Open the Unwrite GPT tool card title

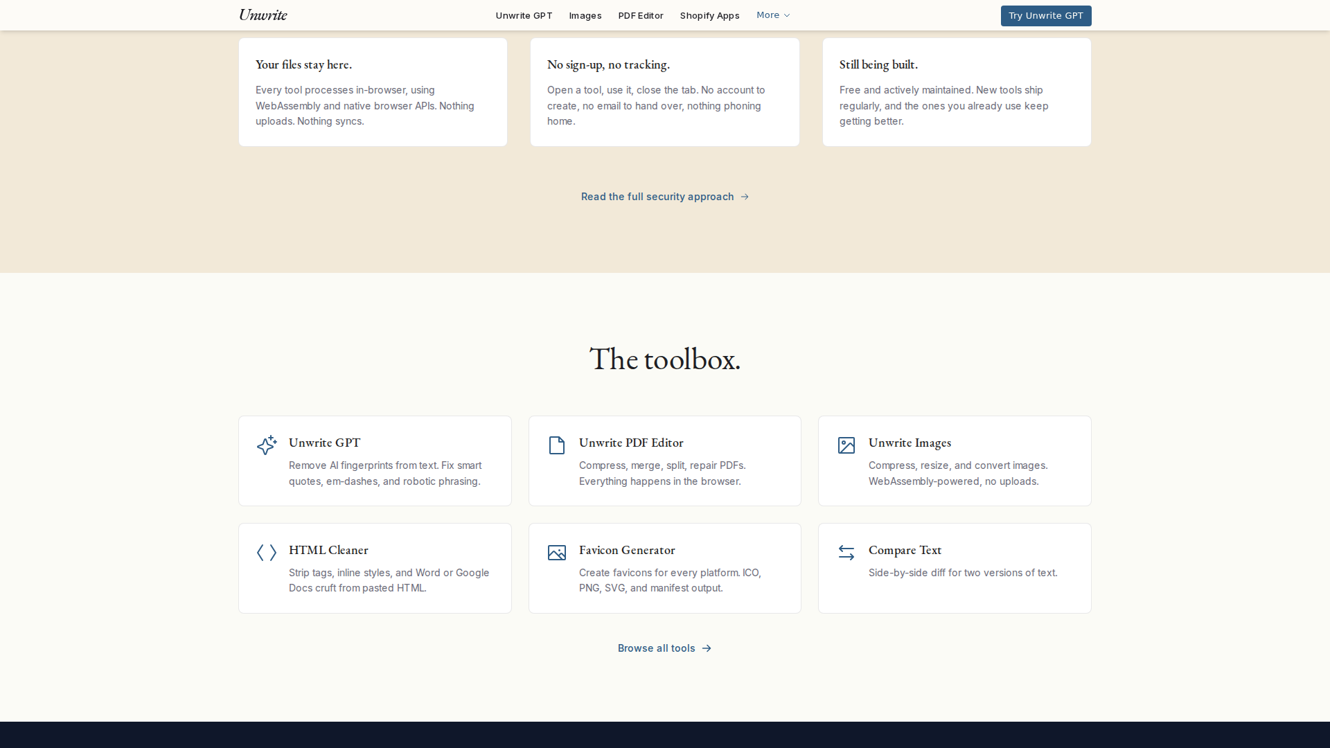[x=324, y=443]
